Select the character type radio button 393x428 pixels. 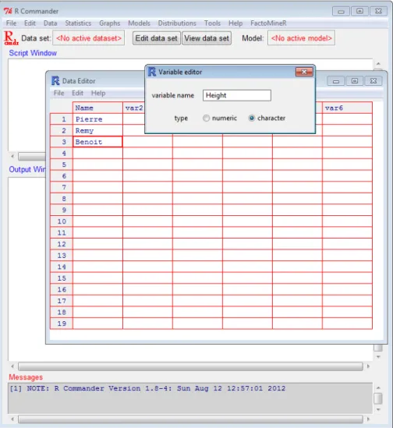coord(252,118)
